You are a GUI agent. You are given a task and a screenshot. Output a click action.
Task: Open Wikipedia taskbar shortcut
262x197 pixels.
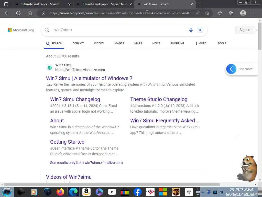[x=189, y=192]
